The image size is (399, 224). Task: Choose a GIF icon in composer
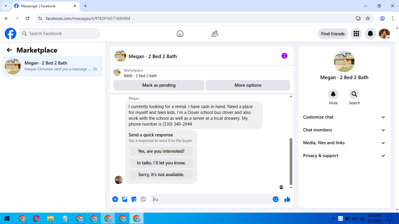pyautogui.click(x=143, y=199)
